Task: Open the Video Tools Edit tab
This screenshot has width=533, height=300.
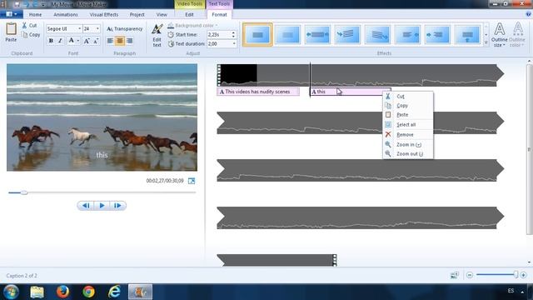Action: (x=189, y=15)
